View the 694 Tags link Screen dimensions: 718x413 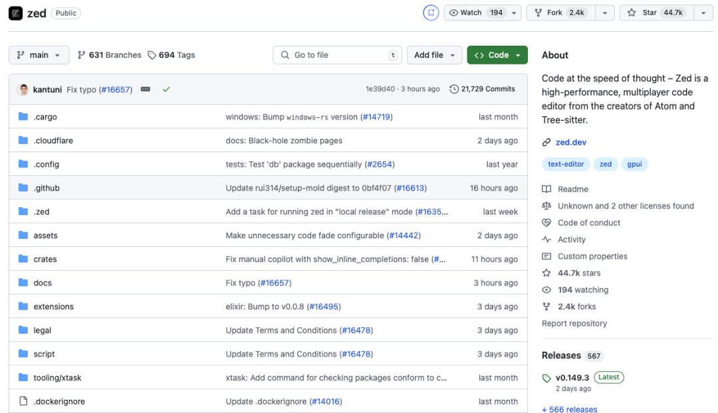172,55
